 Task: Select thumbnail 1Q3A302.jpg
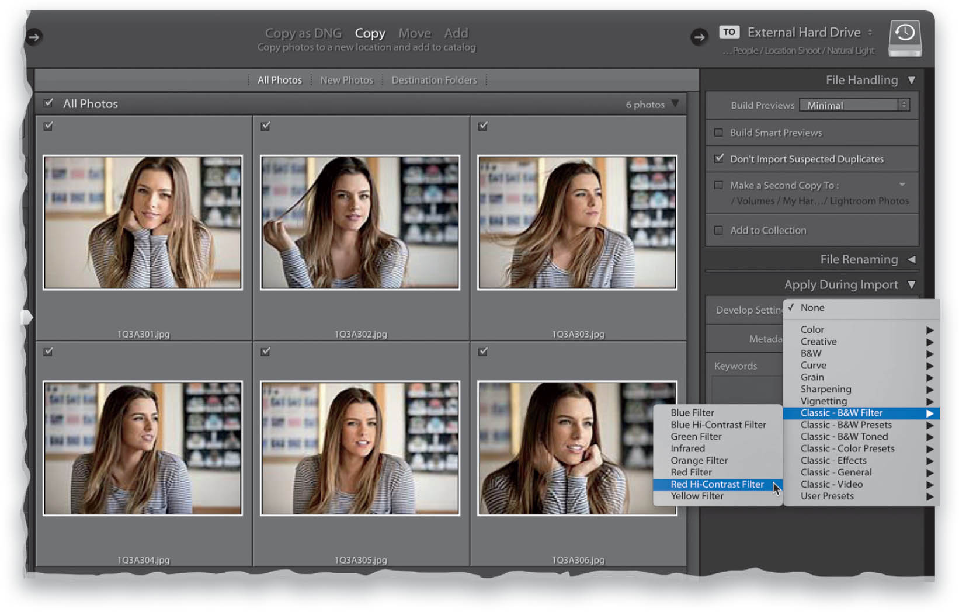(360, 222)
